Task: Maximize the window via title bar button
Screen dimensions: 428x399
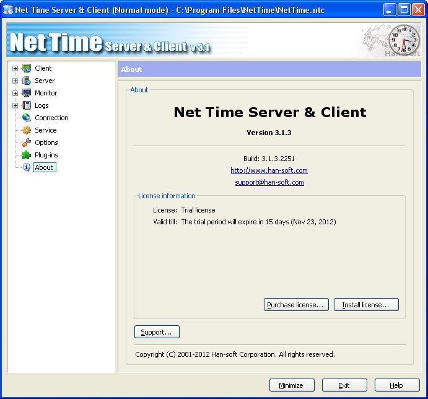Action: coord(404,10)
